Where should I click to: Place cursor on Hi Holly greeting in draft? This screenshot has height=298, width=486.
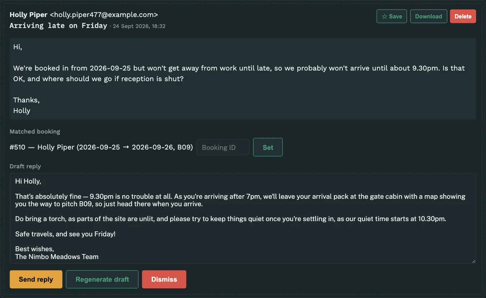click(28, 181)
